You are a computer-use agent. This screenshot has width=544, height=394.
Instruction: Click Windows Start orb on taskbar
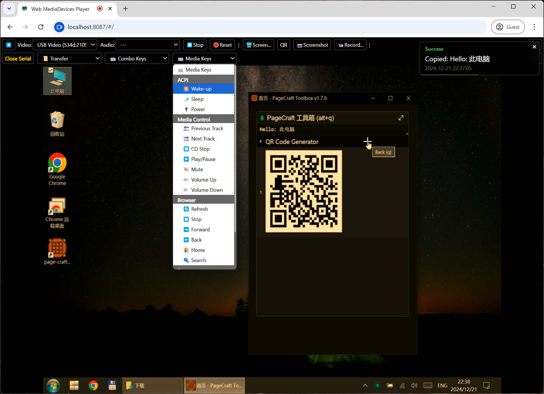tap(53, 385)
